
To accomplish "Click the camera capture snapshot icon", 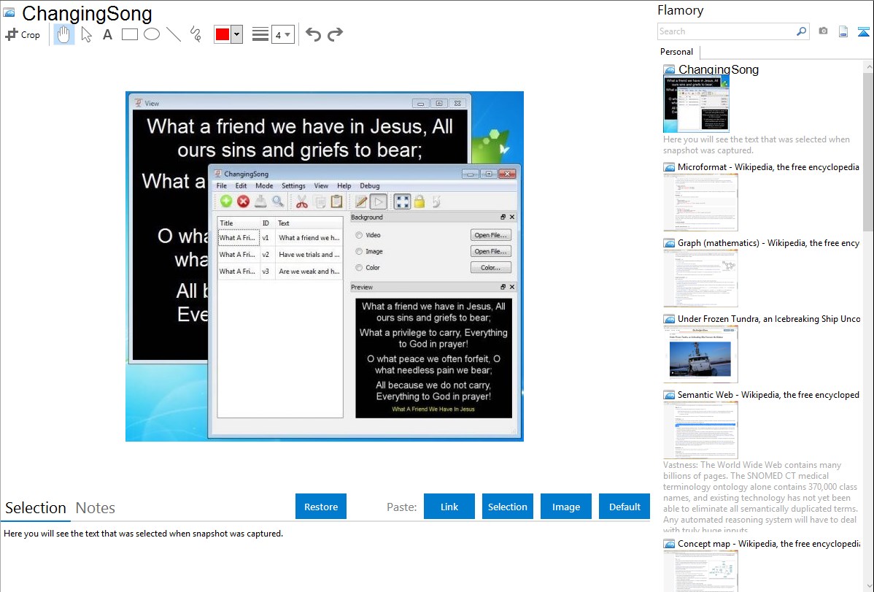I will [x=823, y=31].
